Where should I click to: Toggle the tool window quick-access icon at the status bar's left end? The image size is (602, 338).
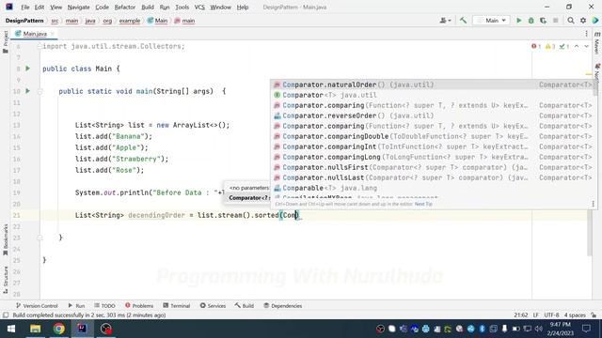(6, 315)
